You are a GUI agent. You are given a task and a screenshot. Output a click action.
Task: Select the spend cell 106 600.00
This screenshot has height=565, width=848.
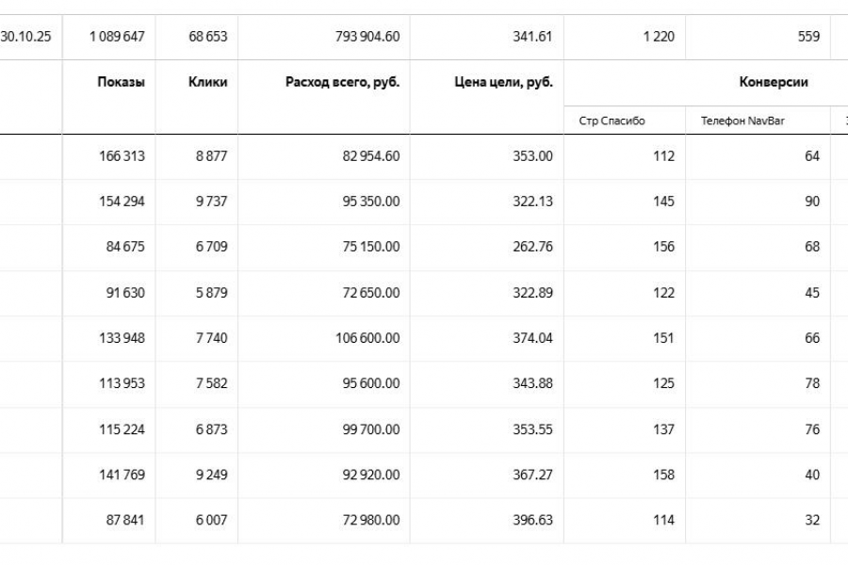click(x=365, y=338)
